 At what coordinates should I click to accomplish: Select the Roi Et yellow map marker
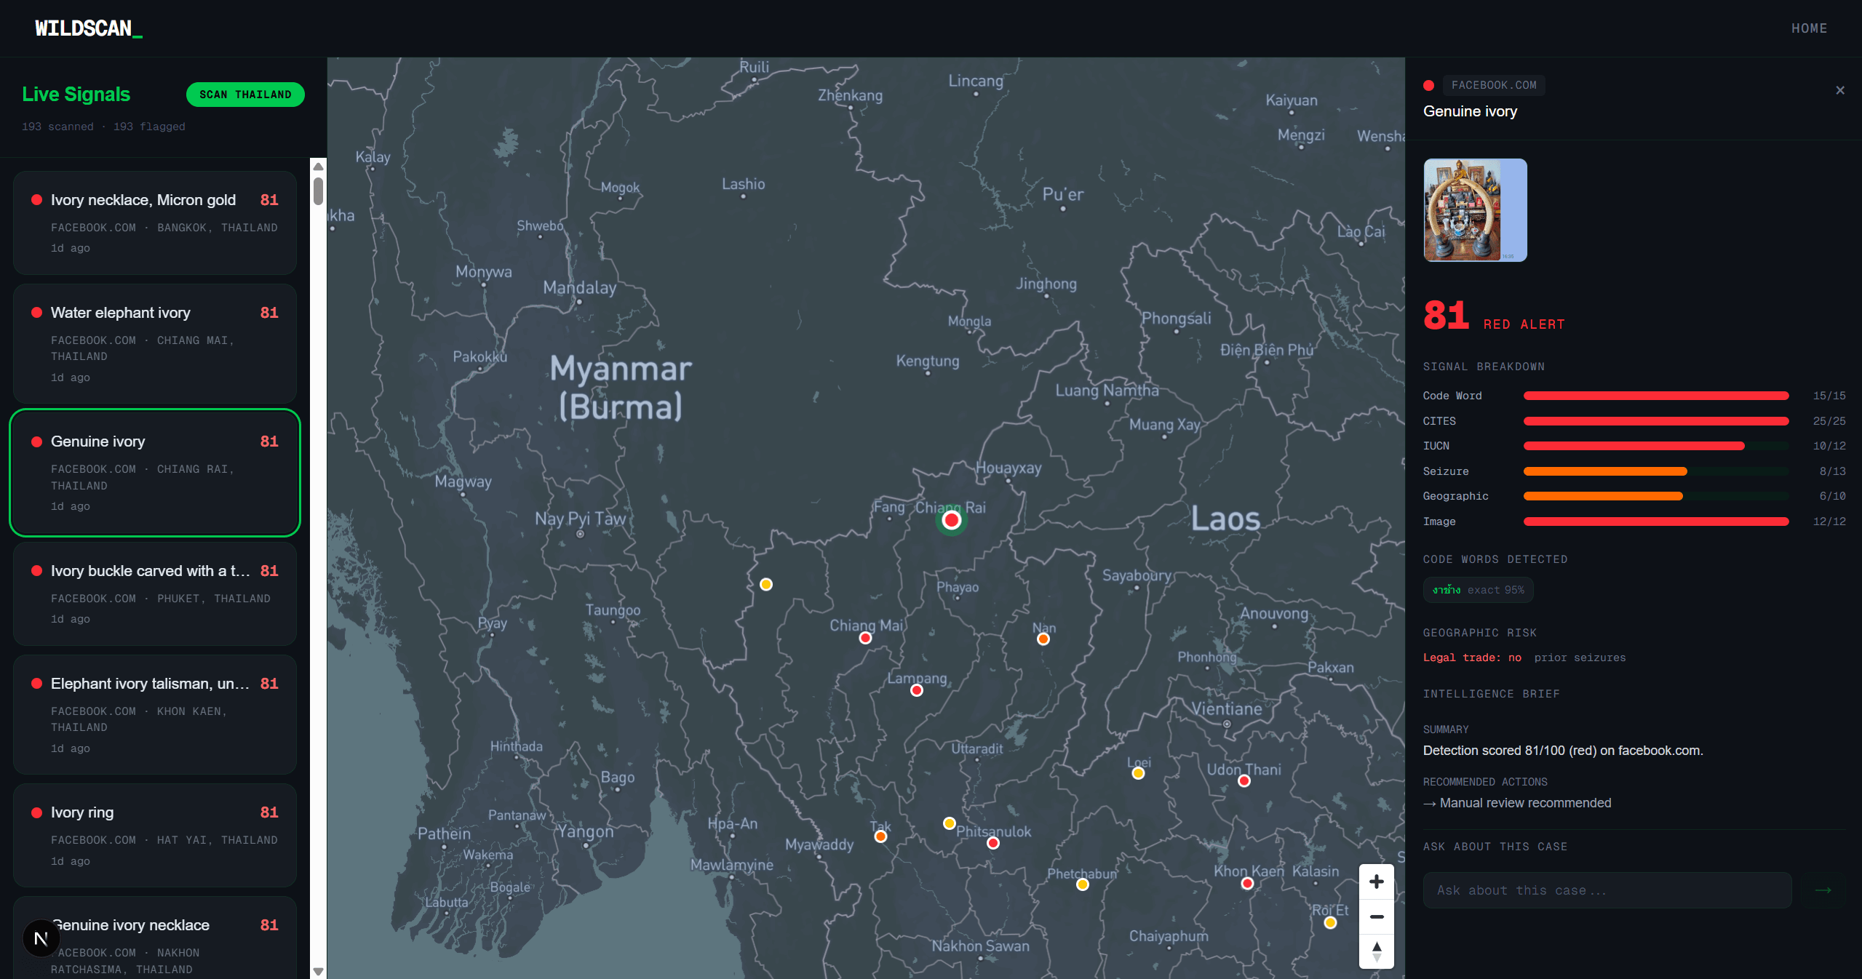[1330, 922]
